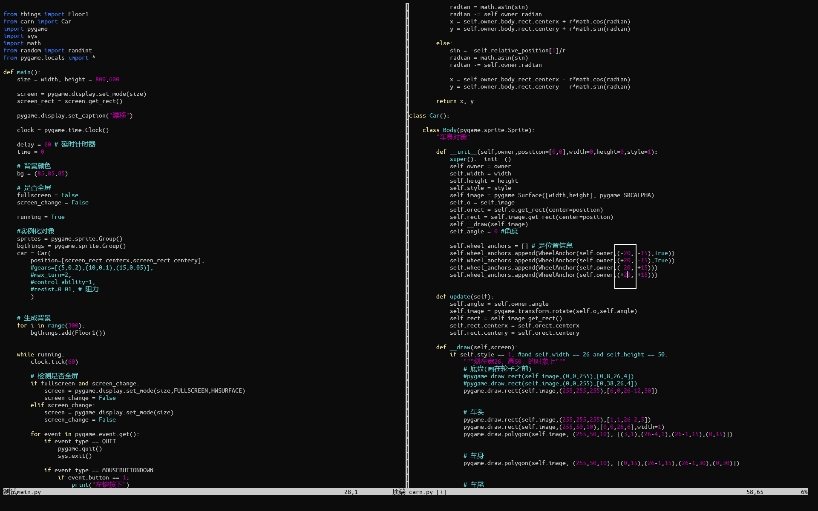818x511 pixels.
Task: Click the 'screen_rect = screen.get_rect()' line
Action: [x=70, y=101]
